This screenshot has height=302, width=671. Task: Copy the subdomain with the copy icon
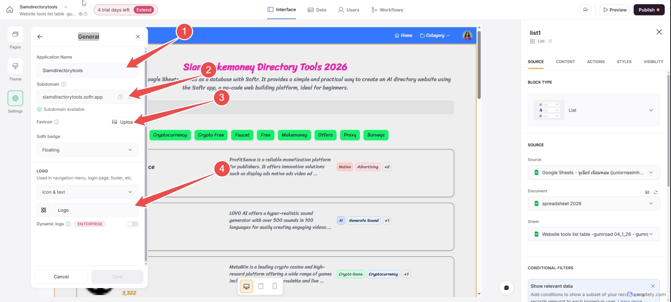[x=120, y=97]
